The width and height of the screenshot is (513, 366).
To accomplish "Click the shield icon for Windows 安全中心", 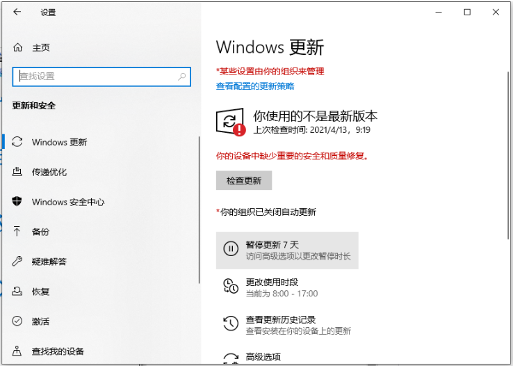I will [x=17, y=201].
